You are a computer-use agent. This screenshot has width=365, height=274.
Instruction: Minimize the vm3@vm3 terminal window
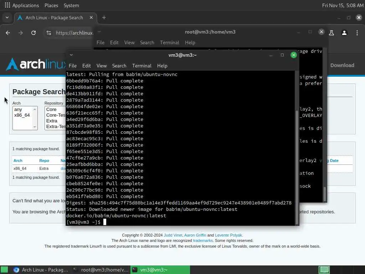pos(271,55)
